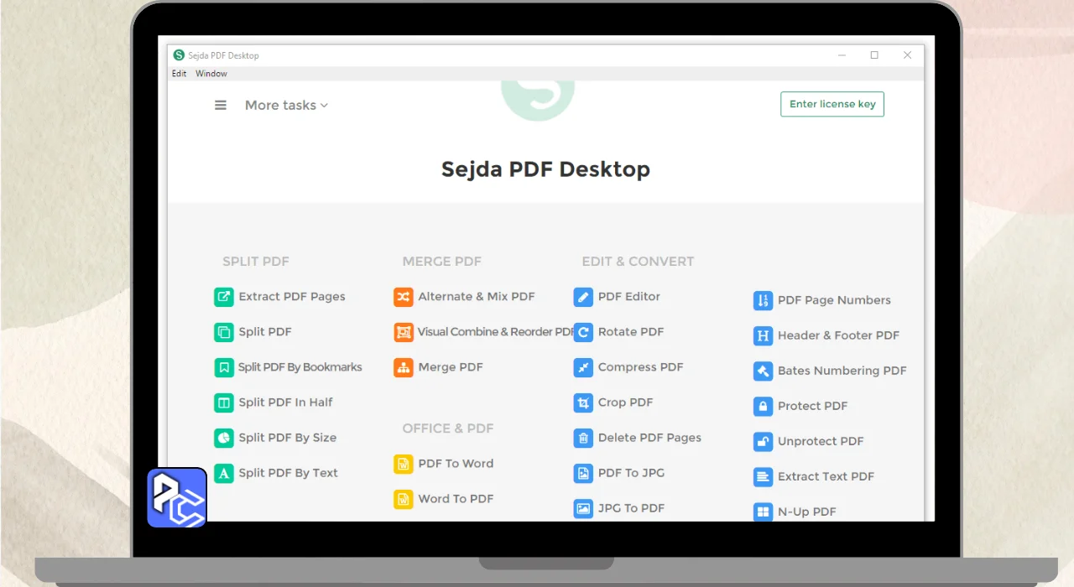Open the Compress PDF text link
Screen dimensions: 1074x587
point(641,367)
